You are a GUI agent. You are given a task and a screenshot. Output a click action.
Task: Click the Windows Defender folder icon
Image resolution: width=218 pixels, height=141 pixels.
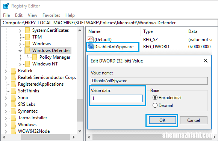pyautogui.click(x=27, y=50)
